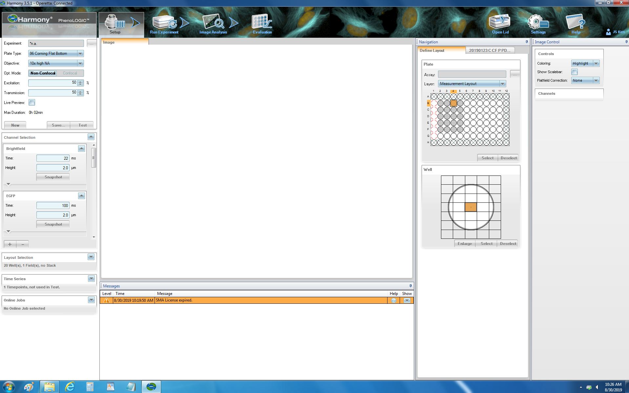Image resolution: width=629 pixels, height=393 pixels.
Task: Click the help icon for SMA License message
Action: [x=393, y=300]
